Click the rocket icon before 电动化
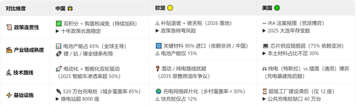The height and width of the screenshot is (106, 356). [58, 69]
